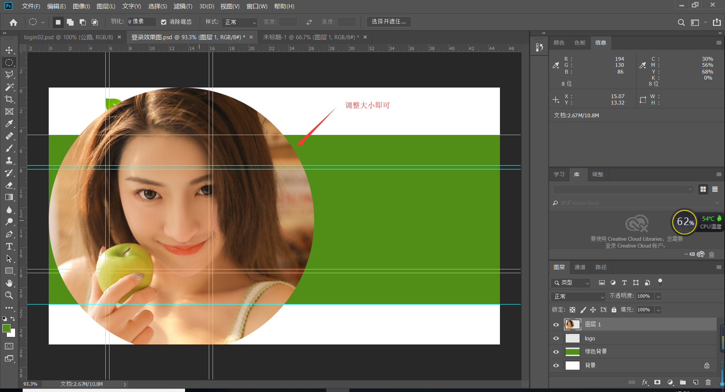This screenshot has width=725, height=392.
Task: Select the Frame tool
Action: tap(9, 112)
